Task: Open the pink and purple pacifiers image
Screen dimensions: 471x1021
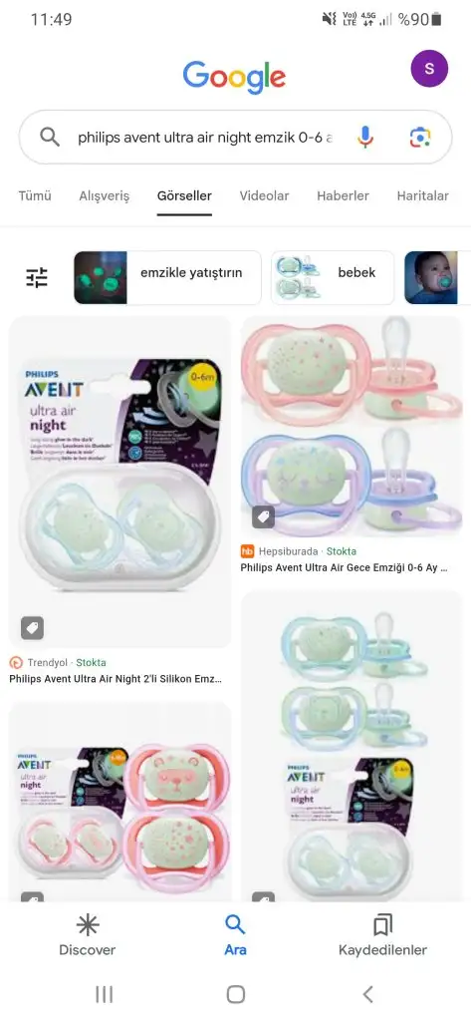Action: tap(352, 425)
